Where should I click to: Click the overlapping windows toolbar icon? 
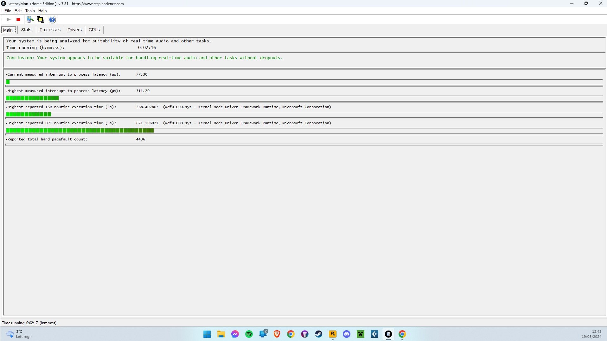[x=41, y=20]
